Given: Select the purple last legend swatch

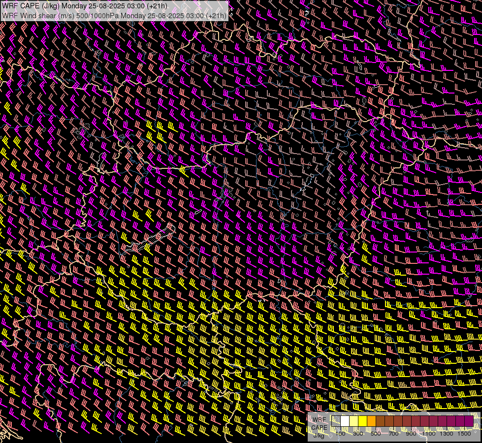Looking at the screenshot, I should [x=469, y=421].
